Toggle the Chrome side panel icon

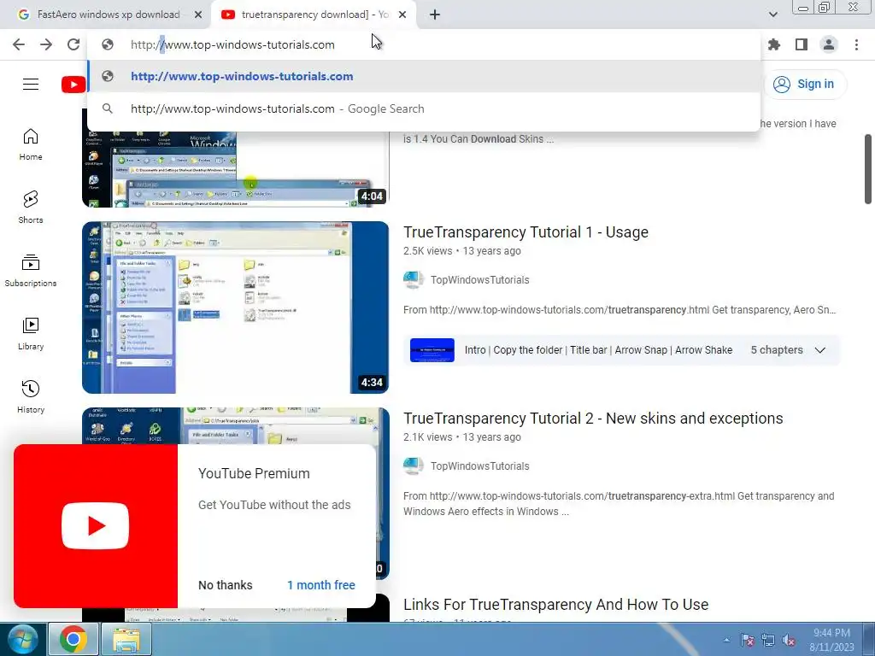802,44
